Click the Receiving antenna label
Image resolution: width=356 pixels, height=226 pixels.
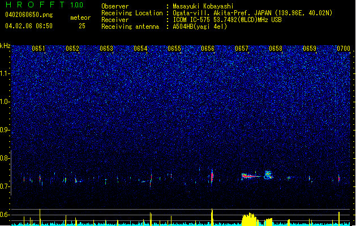(130, 27)
